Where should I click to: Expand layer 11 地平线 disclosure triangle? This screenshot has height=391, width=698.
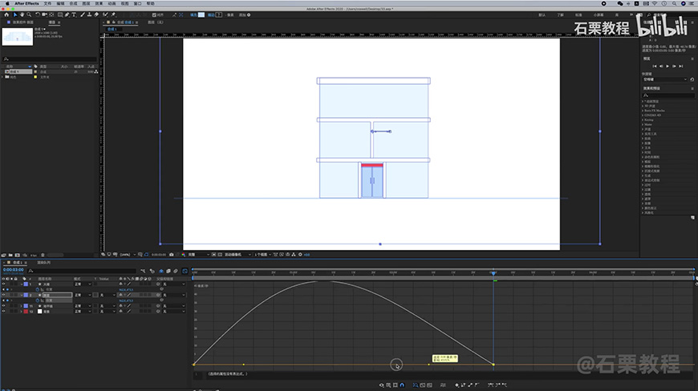[22, 306]
